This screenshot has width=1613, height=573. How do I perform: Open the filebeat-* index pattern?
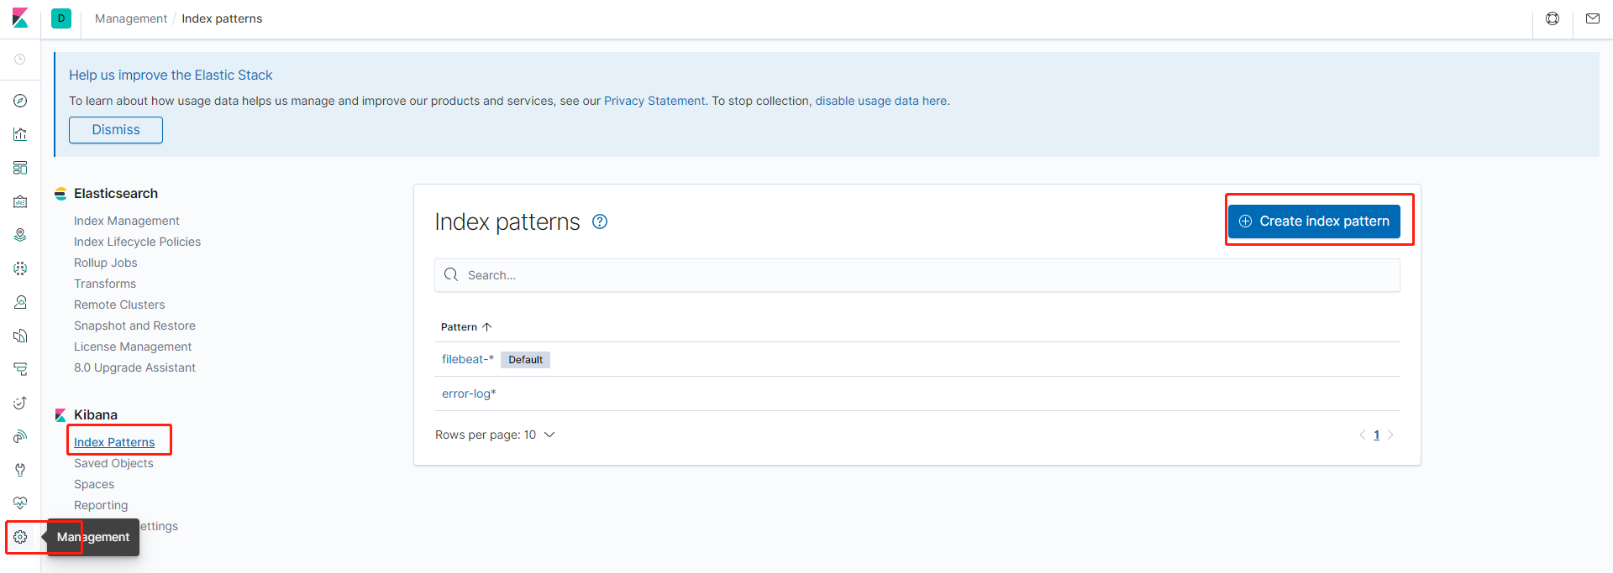click(467, 359)
